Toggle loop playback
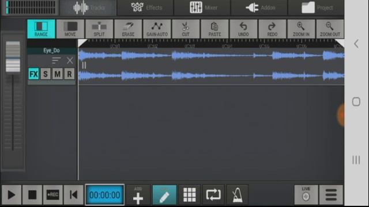369x207 pixels. pyautogui.click(x=213, y=195)
